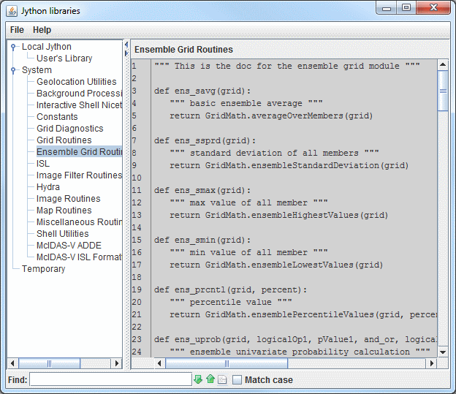Click the code editor scroll-right arrow

tap(432, 363)
